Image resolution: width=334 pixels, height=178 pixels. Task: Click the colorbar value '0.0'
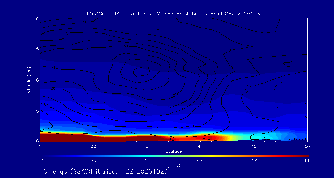coord(40,161)
